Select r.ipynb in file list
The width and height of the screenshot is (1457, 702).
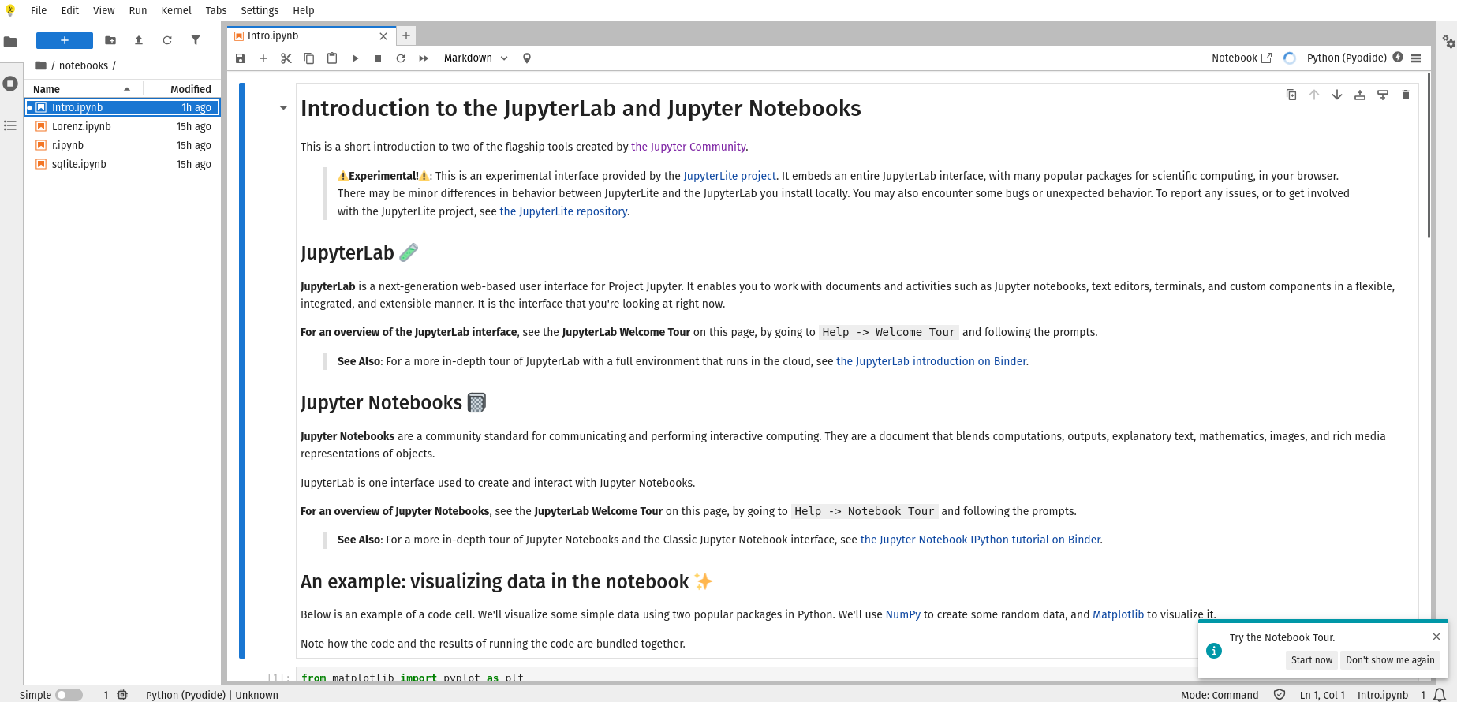(x=122, y=145)
